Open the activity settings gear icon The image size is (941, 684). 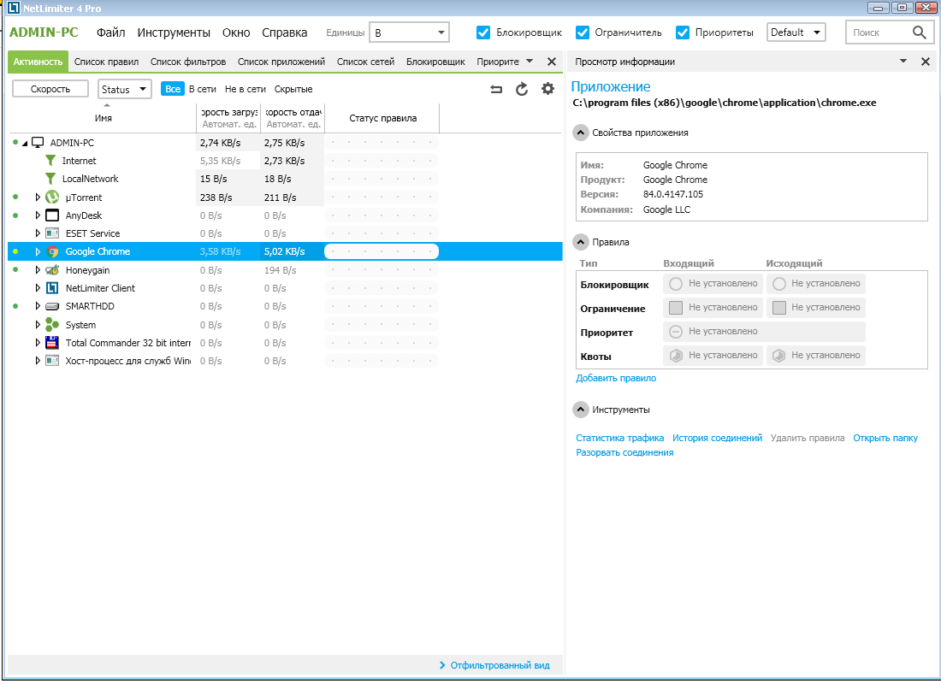(x=547, y=89)
